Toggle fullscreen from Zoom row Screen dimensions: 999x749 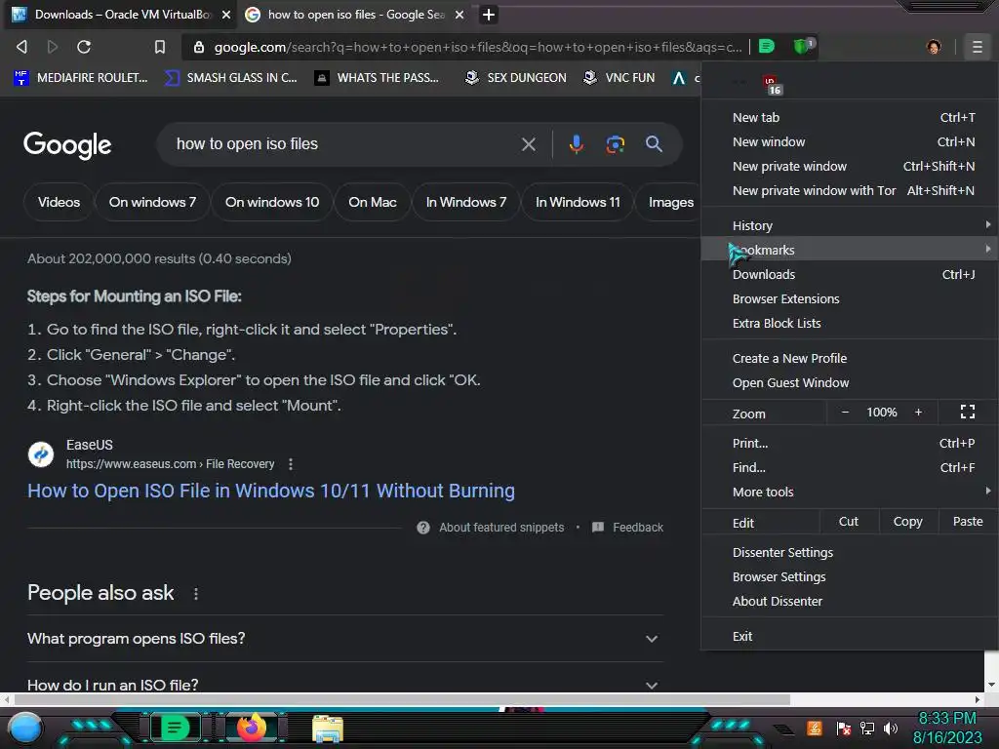click(967, 413)
